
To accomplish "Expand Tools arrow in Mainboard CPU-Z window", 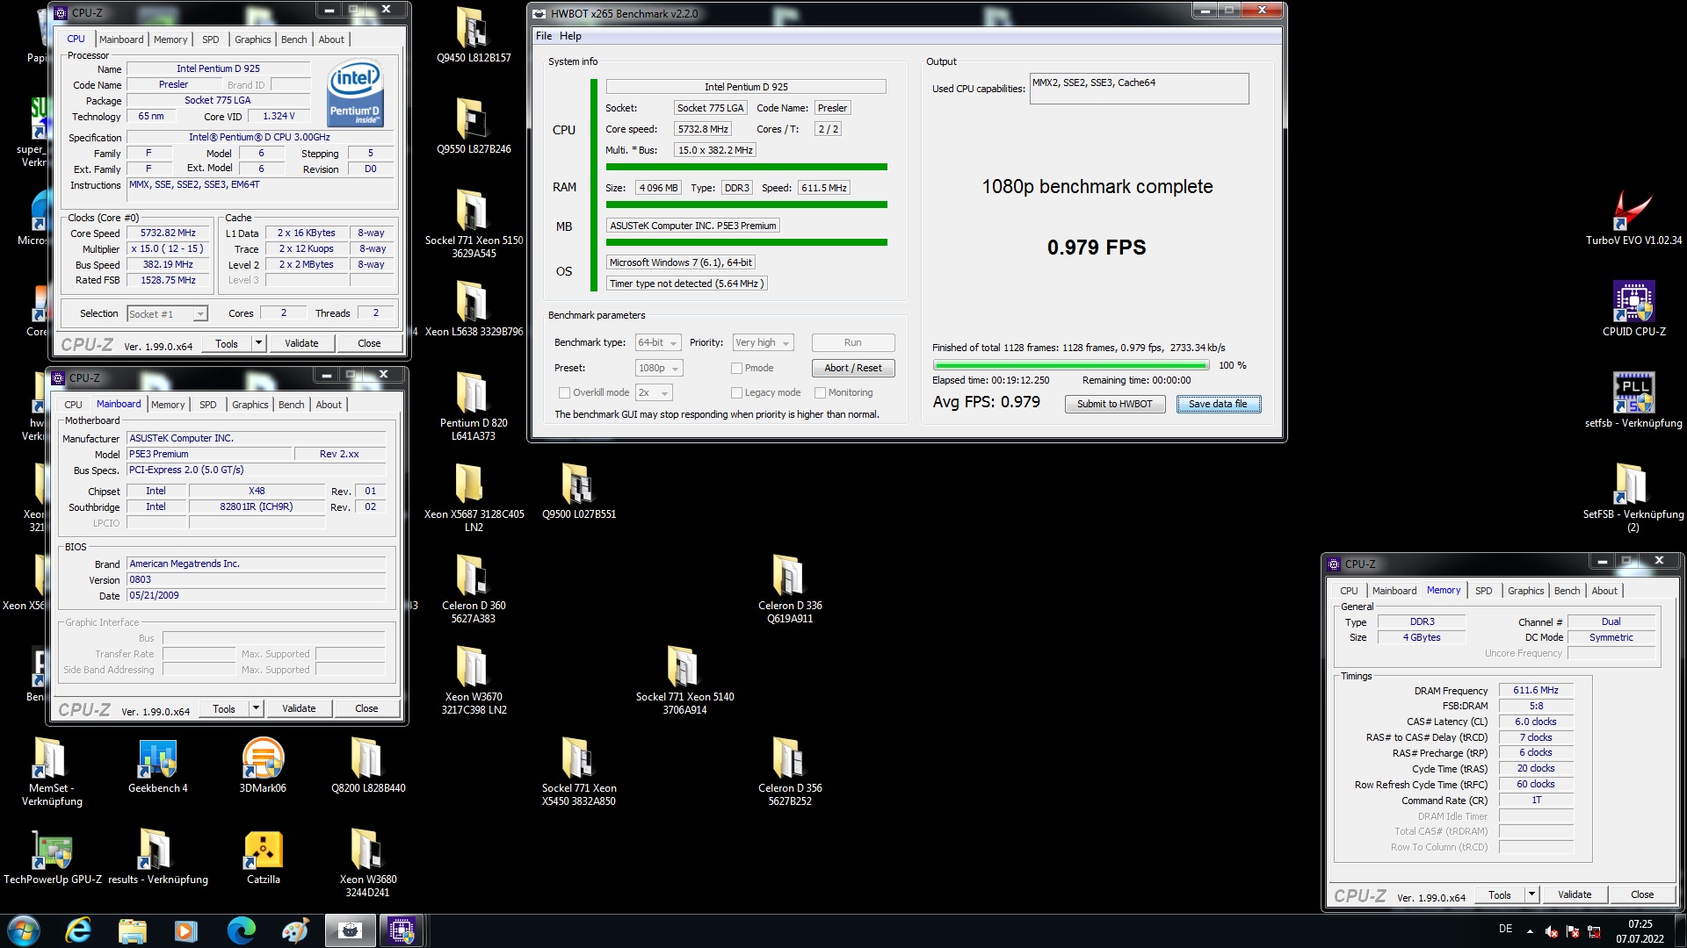I will point(256,708).
